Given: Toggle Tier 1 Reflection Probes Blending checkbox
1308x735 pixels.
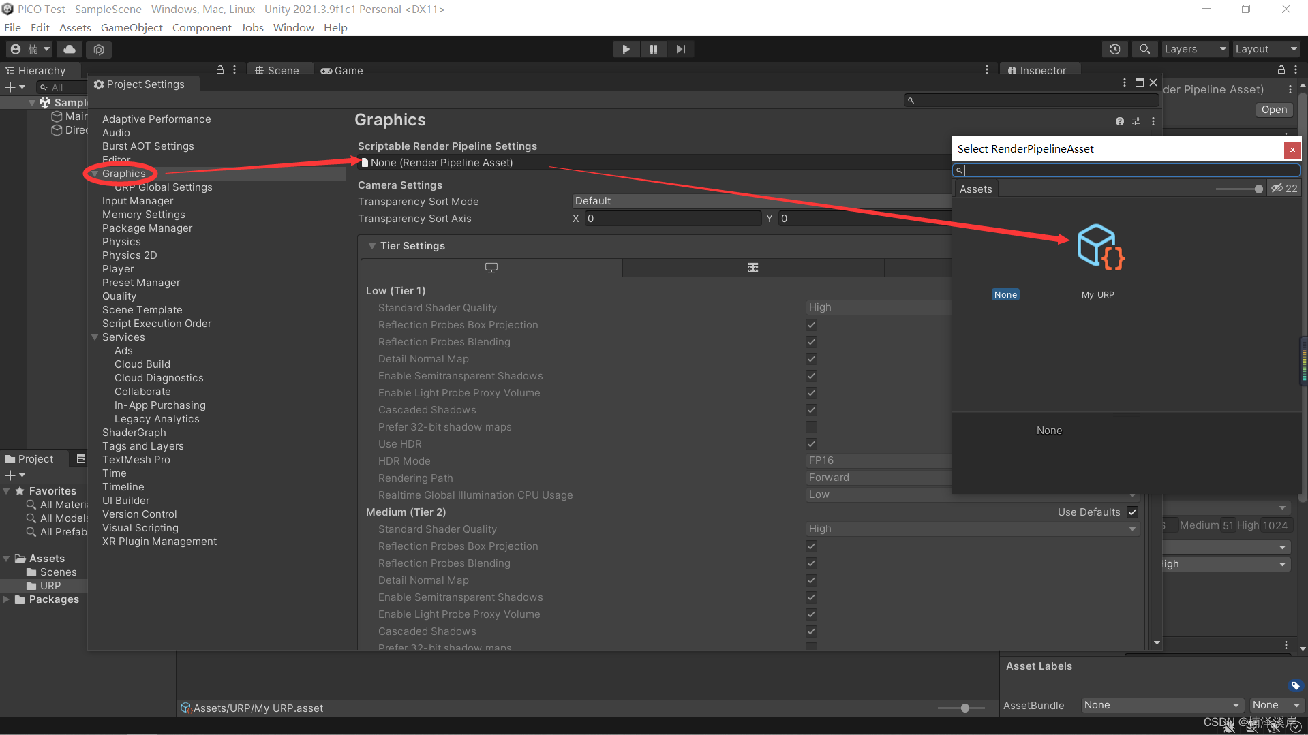Looking at the screenshot, I should [811, 342].
